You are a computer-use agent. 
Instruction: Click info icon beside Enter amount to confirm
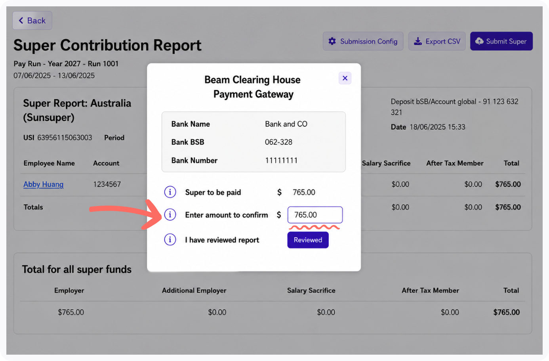pos(170,215)
